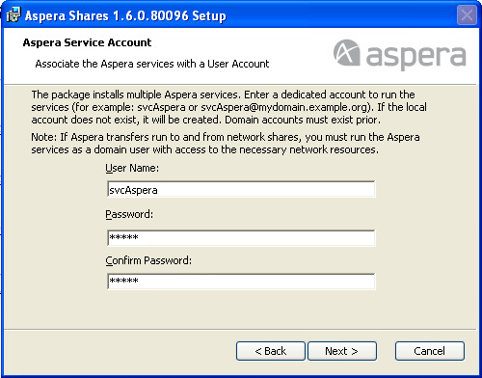This screenshot has width=482, height=378.
Task: Click the User Name label
Action: (x=132, y=168)
